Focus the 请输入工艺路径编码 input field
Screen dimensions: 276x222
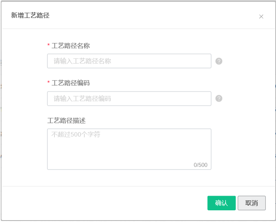pos(129,99)
